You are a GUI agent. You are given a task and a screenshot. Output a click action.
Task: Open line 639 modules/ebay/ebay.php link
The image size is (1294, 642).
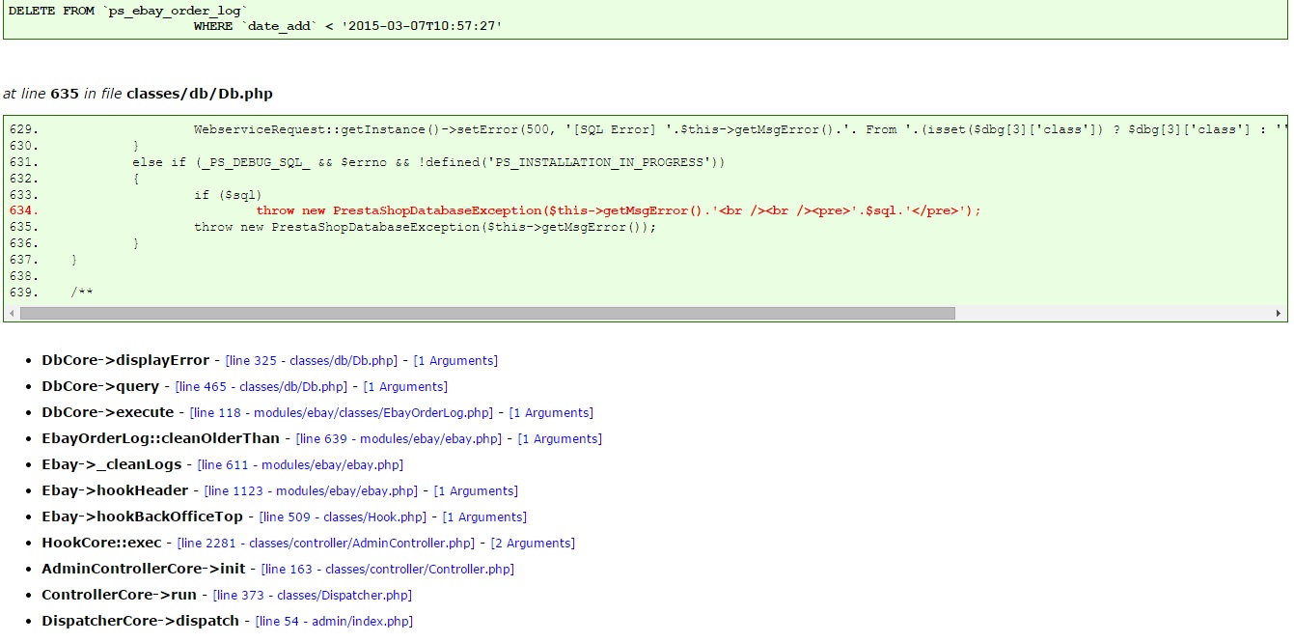click(x=399, y=439)
